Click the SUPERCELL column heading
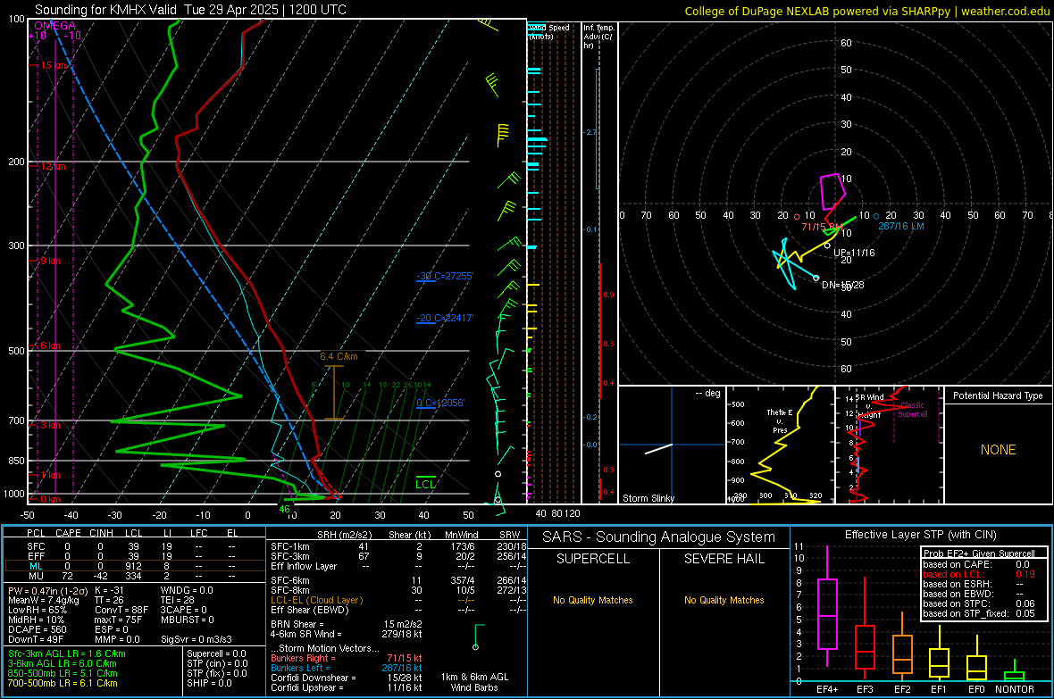The height and width of the screenshot is (699, 1054). [x=593, y=559]
